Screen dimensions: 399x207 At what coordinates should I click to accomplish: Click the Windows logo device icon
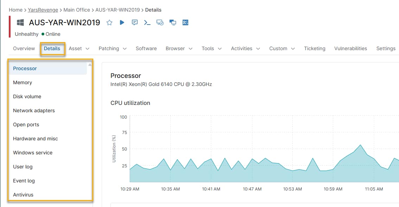[x=20, y=22]
